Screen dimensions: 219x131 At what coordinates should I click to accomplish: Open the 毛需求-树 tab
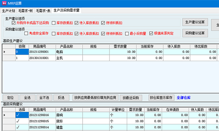coord(26,11)
